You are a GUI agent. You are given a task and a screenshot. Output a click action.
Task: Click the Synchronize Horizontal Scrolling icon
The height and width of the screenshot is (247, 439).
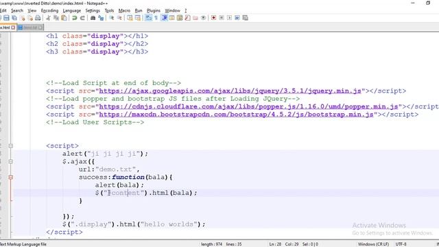138,18
